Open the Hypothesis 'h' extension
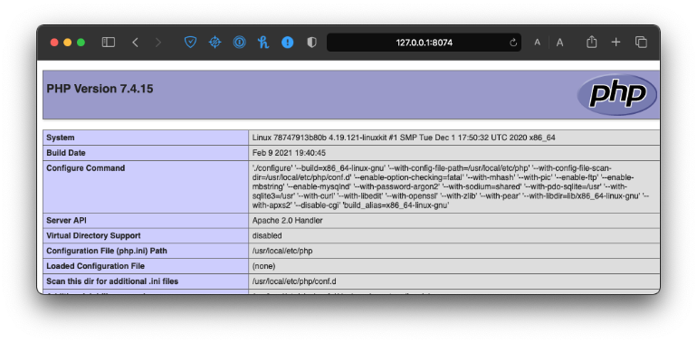 point(263,43)
